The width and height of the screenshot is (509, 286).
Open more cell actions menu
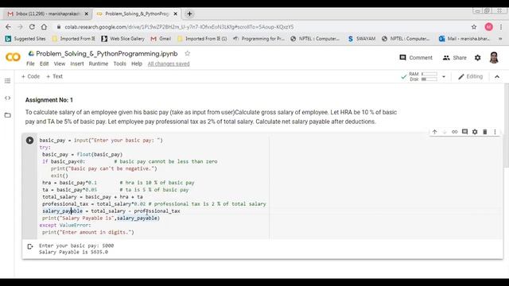pyautogui.click(x=495, y=132)
